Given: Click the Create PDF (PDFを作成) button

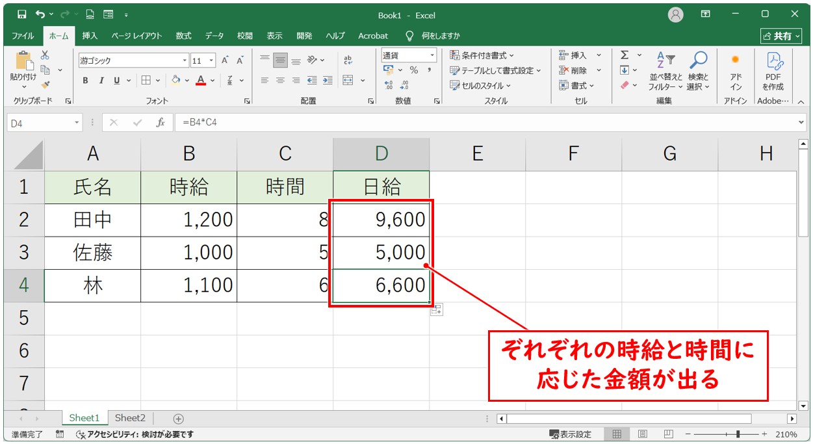Looking at the screenshot, I should pyautogui.click(x=773, y=71).
